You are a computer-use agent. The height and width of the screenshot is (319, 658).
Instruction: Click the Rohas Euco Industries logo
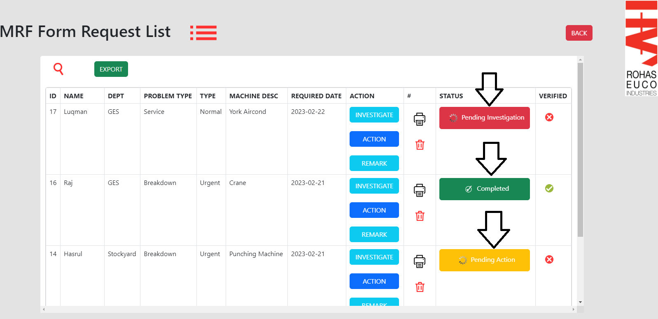point(641,49)
